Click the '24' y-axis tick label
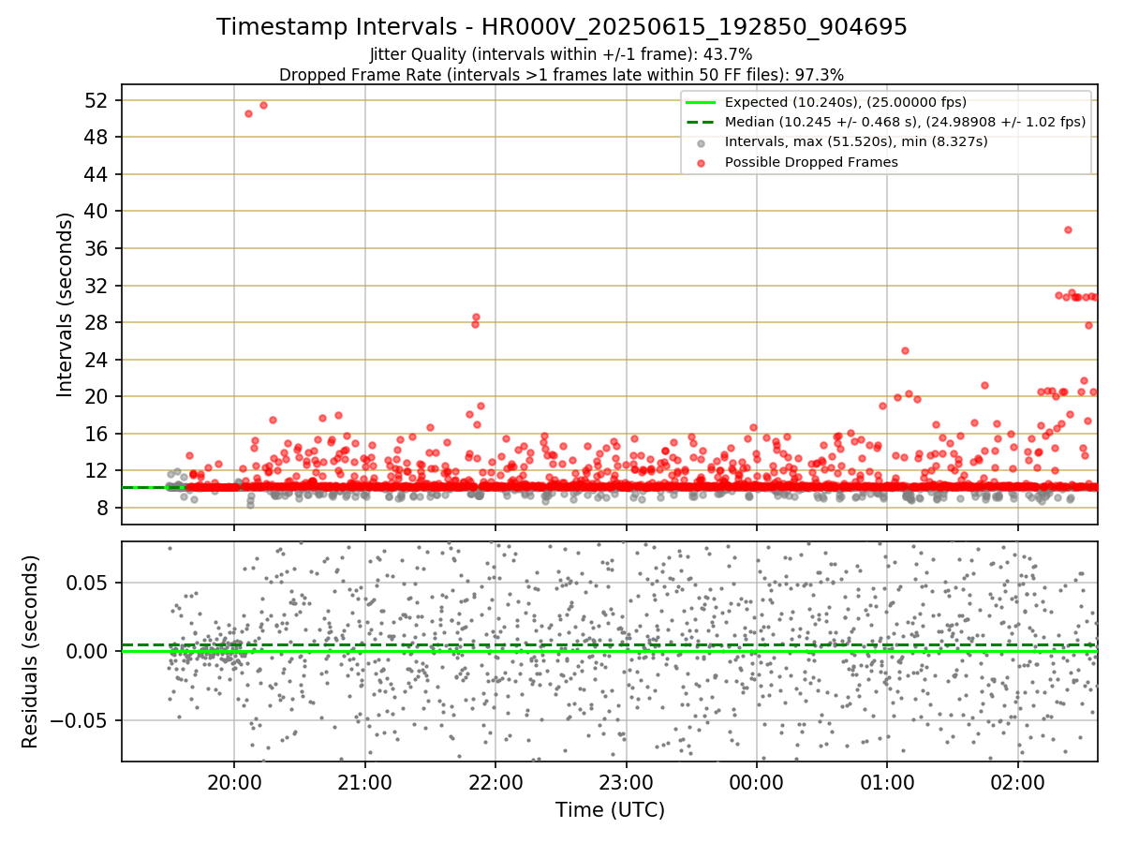Screen dimensions: 1124x843 (97, 360)
